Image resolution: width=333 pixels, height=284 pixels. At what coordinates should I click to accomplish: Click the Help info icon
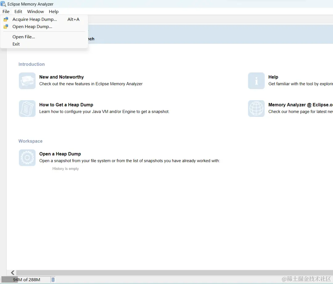tap(256, 81)
